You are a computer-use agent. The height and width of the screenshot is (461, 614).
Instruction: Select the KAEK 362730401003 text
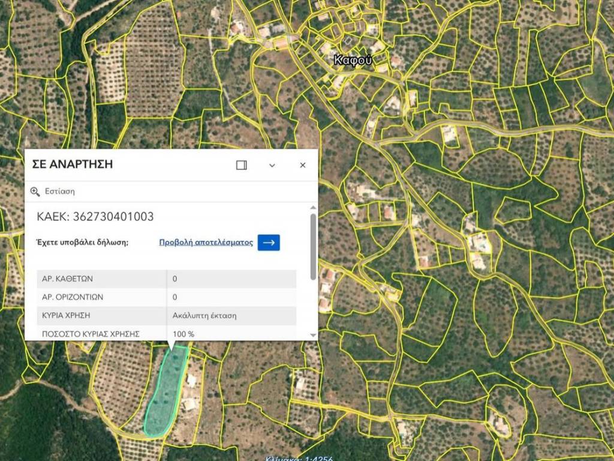95,217
